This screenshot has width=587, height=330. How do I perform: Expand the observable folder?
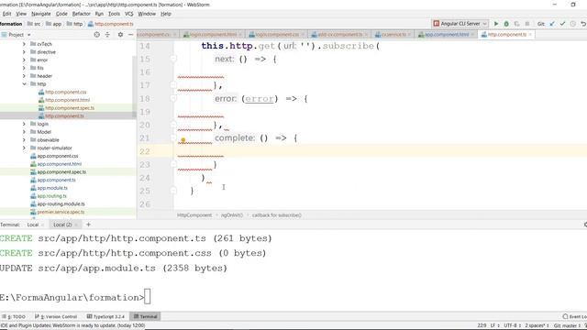(x=24, y=140)
